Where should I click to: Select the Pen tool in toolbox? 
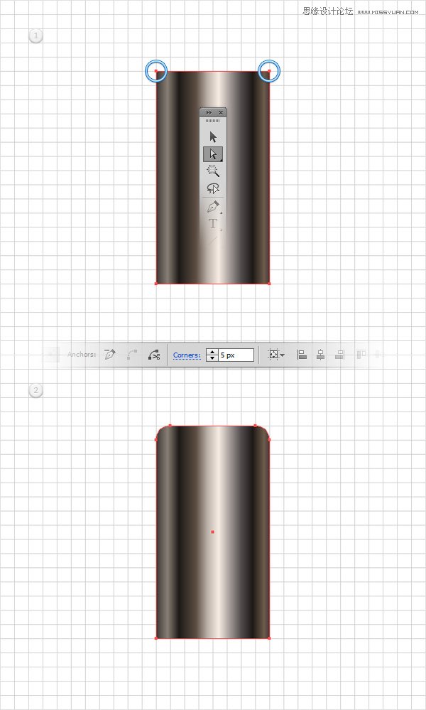pos(213,207)
